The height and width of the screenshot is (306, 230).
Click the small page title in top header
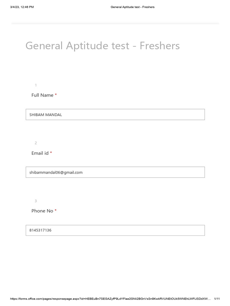tap(132, 7)
